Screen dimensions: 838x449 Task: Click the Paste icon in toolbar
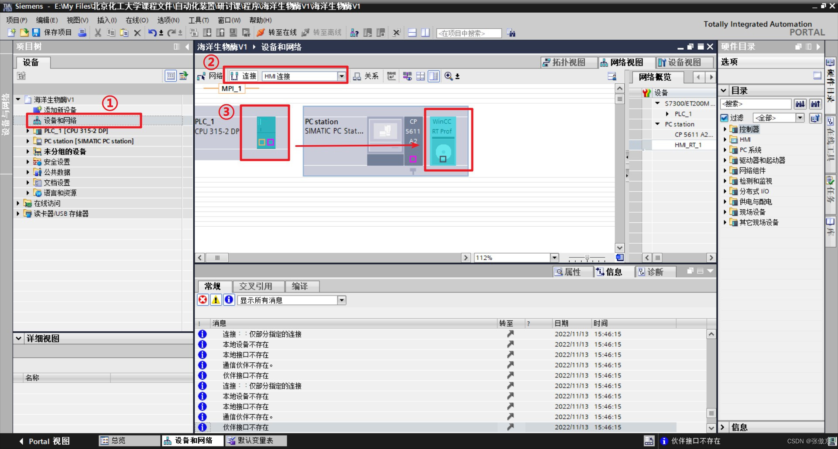click(x=124, y=33)
